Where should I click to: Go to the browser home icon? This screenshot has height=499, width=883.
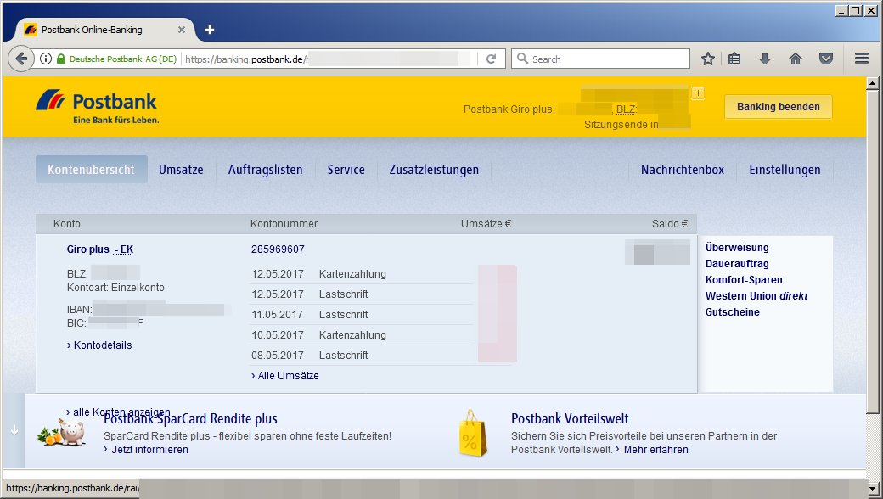796,59
